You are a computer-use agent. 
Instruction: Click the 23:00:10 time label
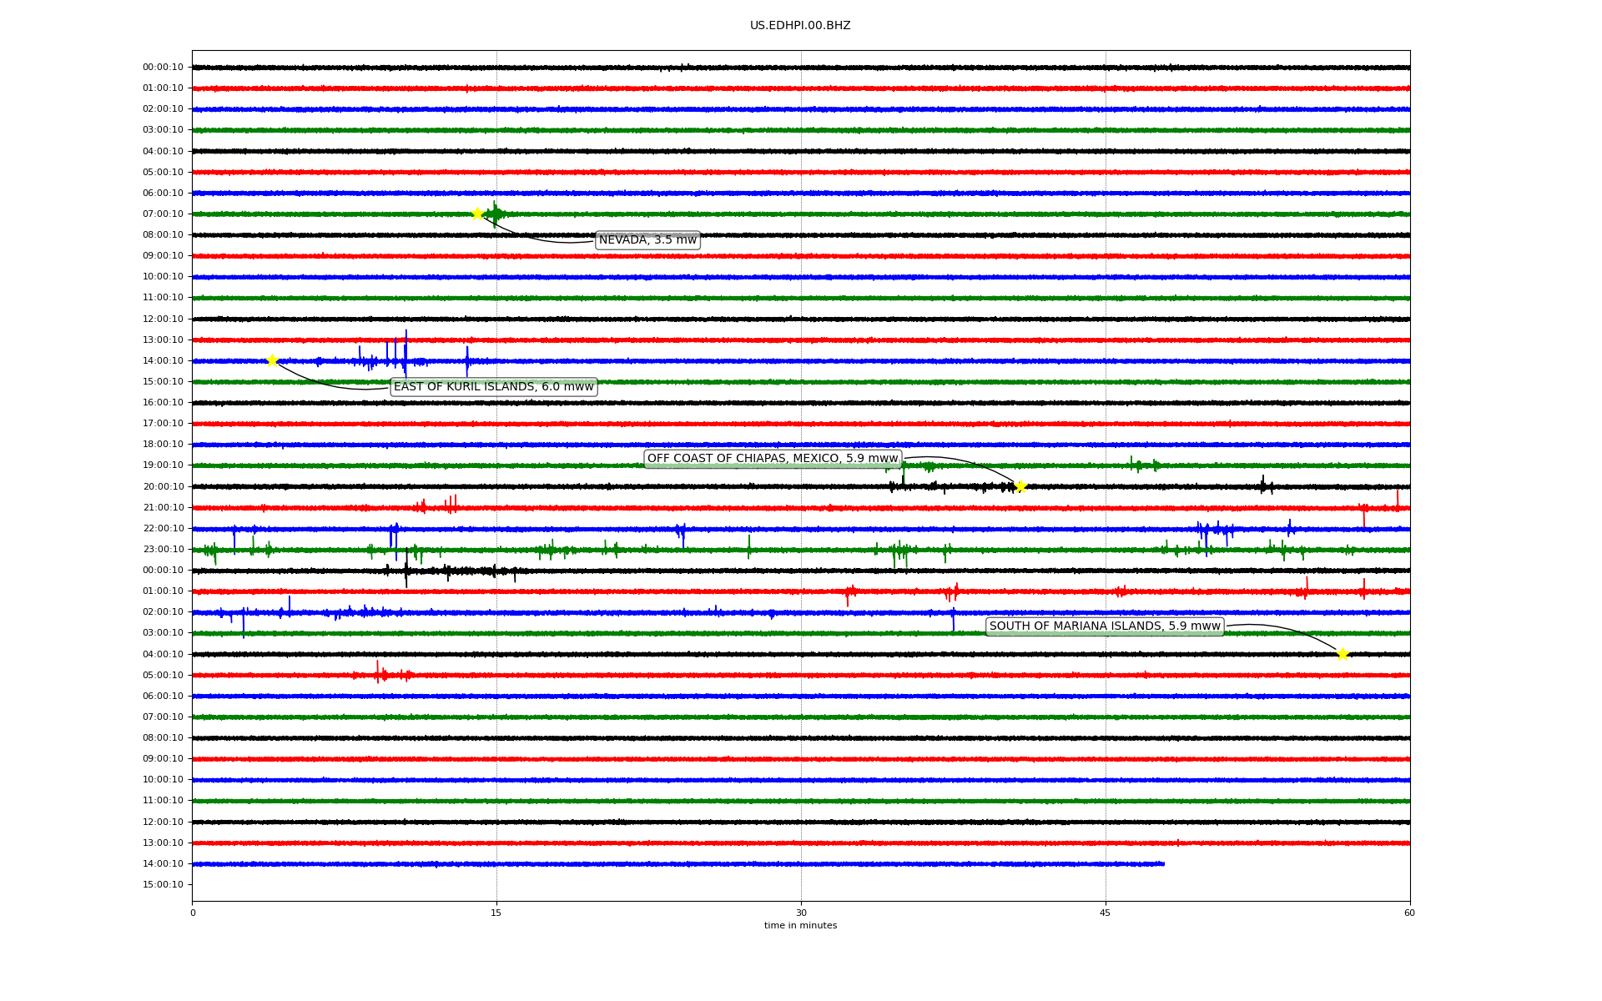click(163, 550)
